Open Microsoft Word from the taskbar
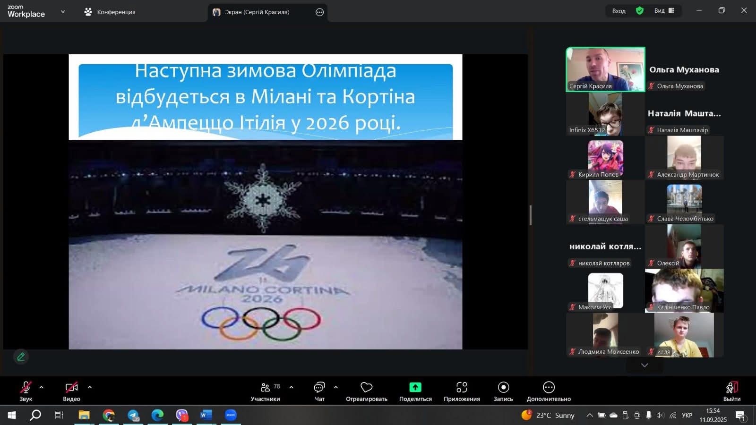Viewport: 756px width, 425px height. point(206,415)
